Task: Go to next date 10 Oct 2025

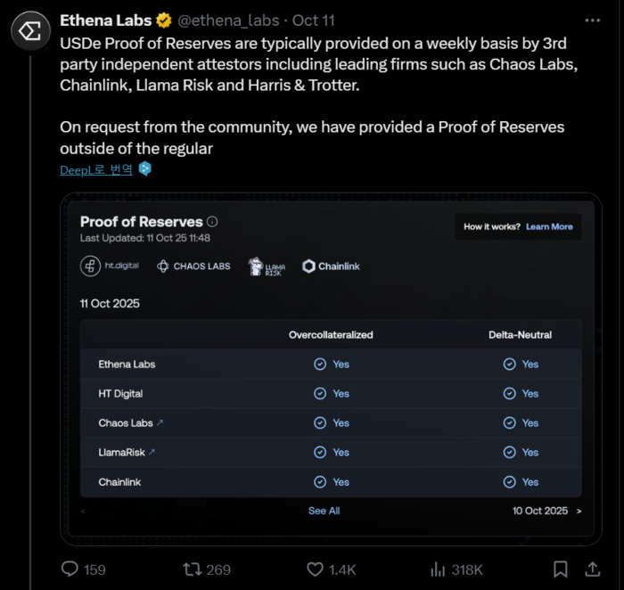Action: [x=579, y=512]
